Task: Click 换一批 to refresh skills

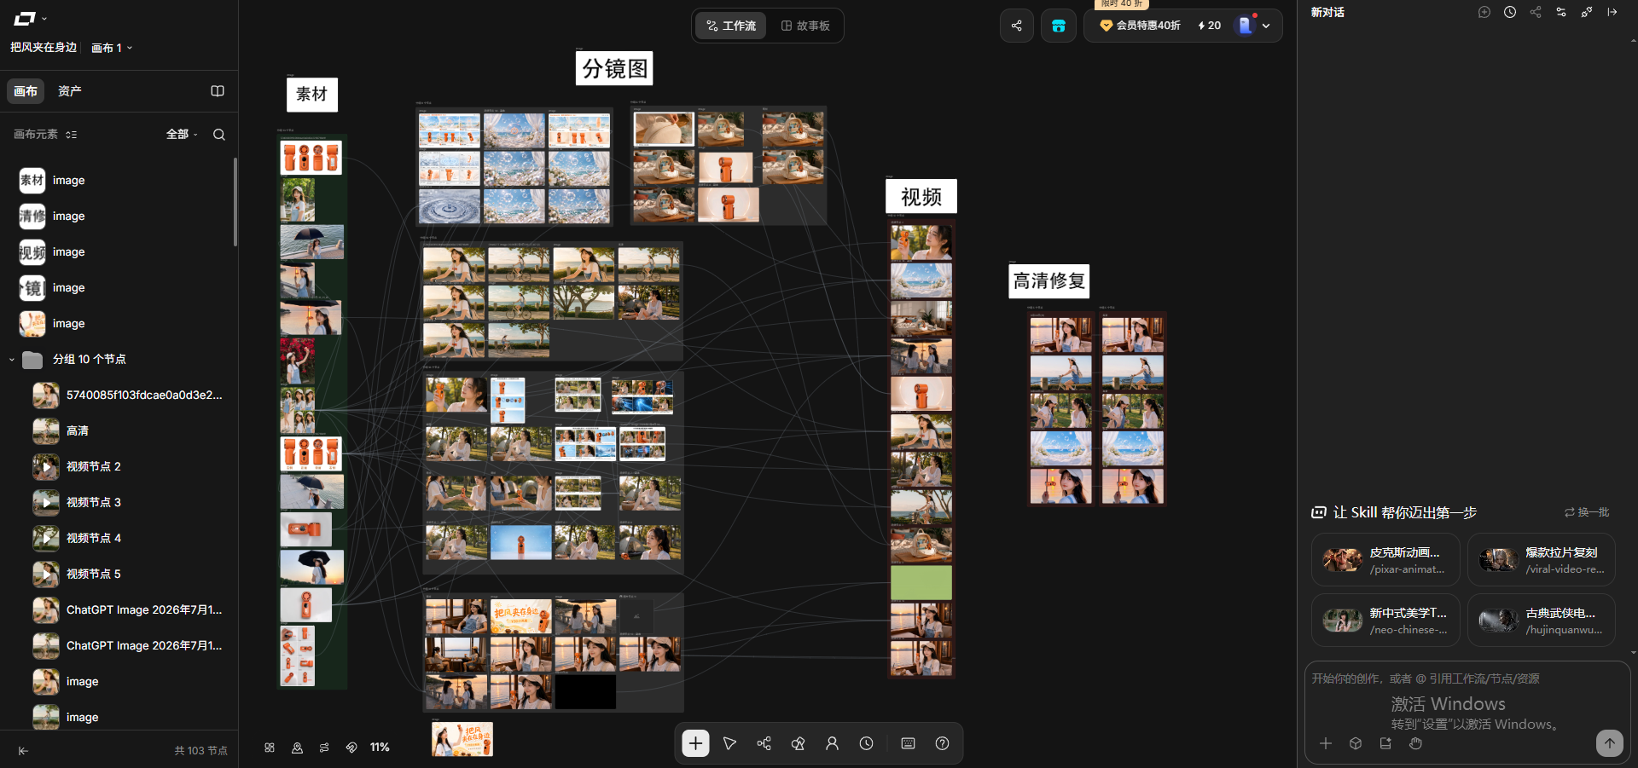Action: (1587, 512)
